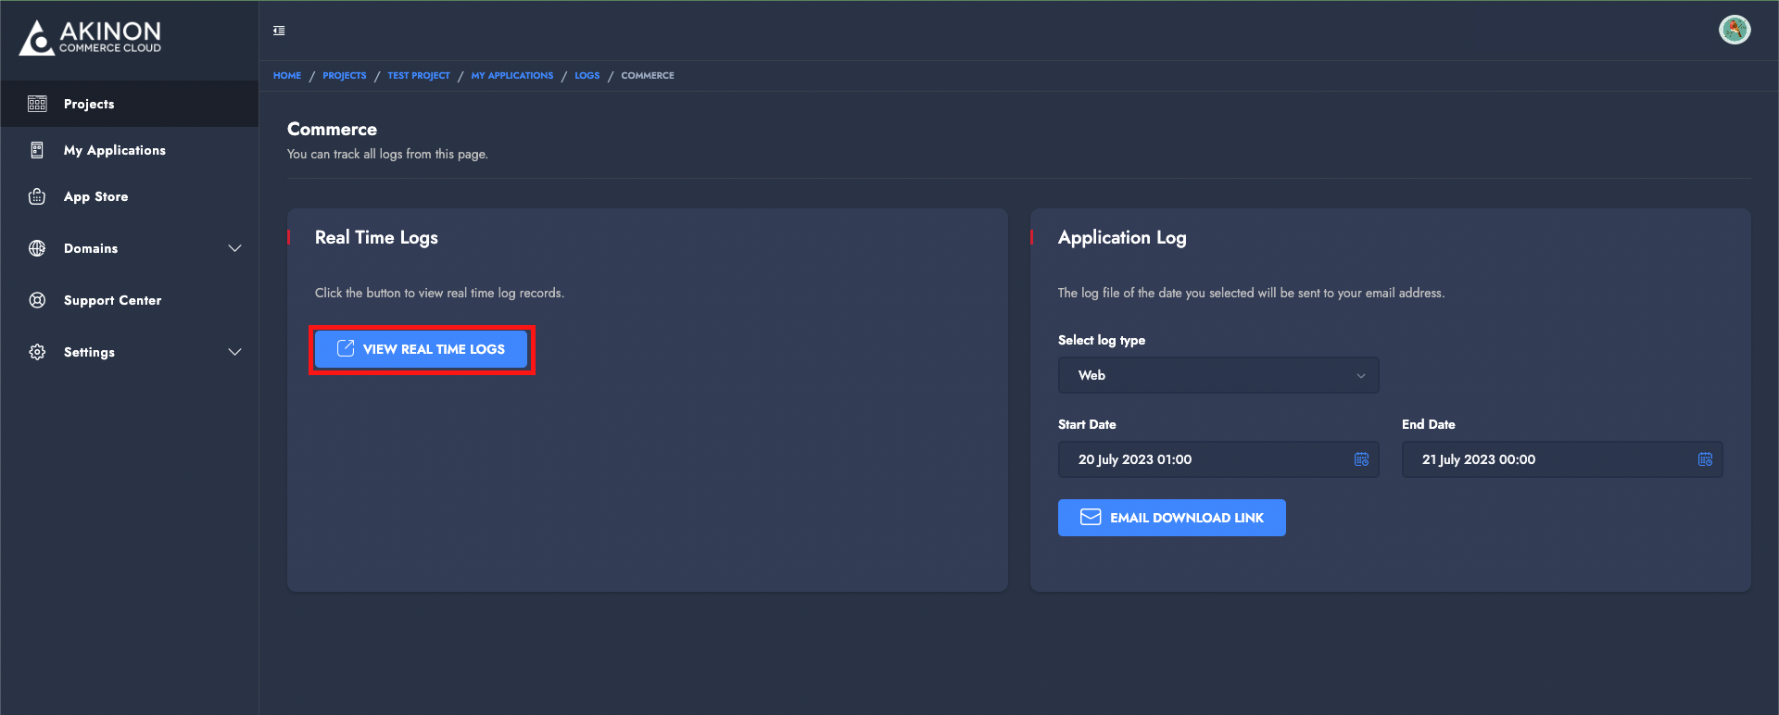1779x715 pixels.
Task: Expand the Domains submenu chevron
Action: coord(234,248)
